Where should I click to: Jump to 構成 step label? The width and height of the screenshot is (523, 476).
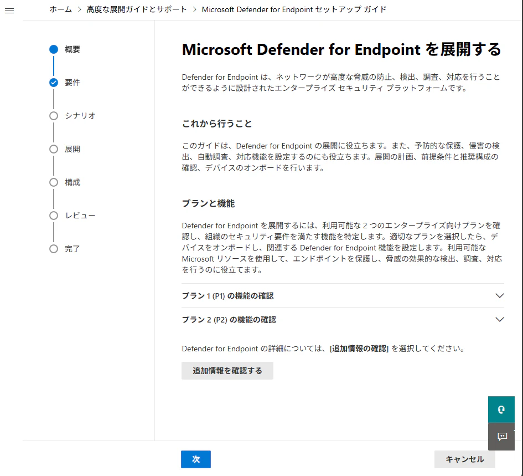[x=73, y=182]
